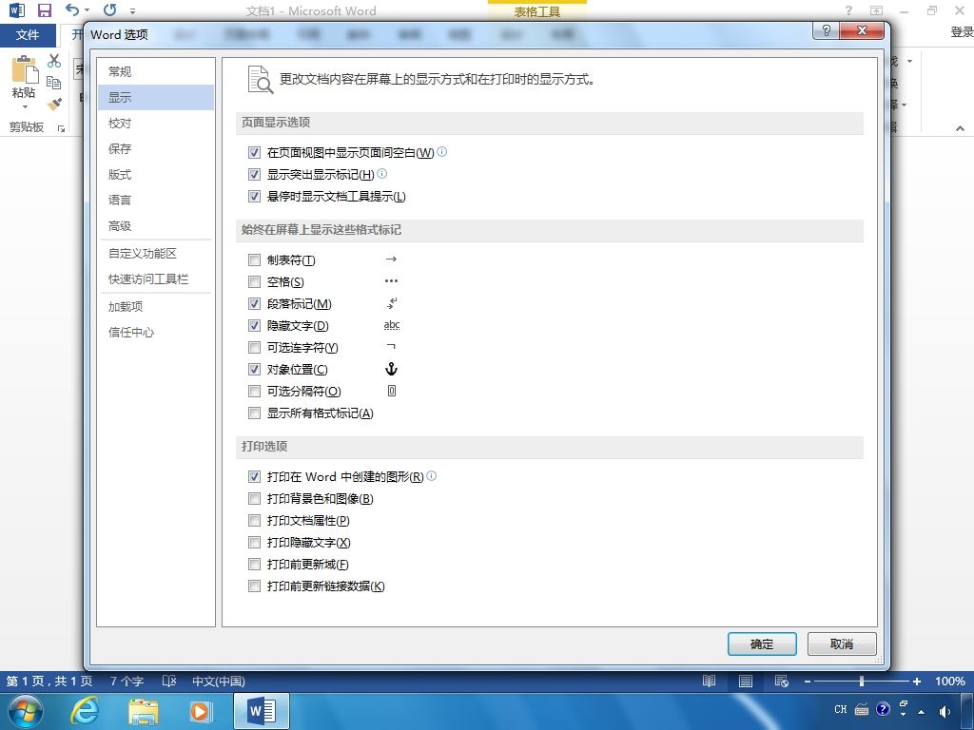Show hidden tray icons arrow

(921, 712)
